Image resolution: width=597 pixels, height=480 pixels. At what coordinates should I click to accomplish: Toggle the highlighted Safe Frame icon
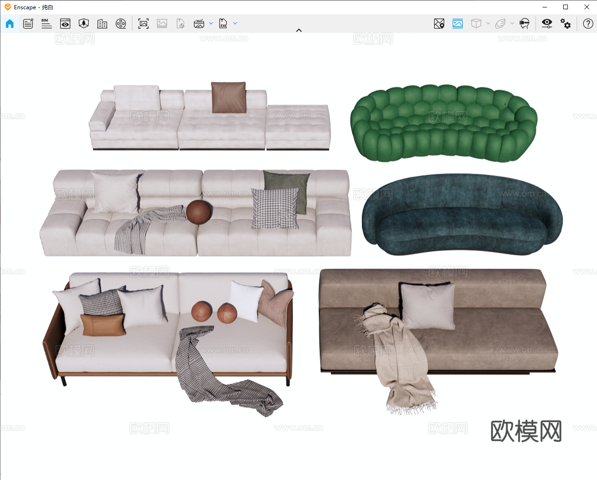(458, 24)
